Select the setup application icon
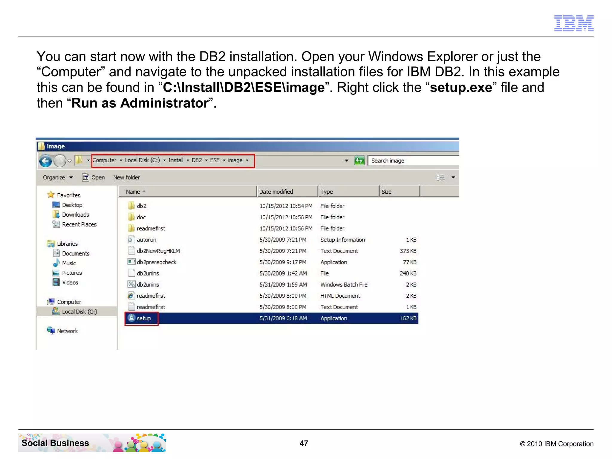612x459 pixels. [131, 318]
